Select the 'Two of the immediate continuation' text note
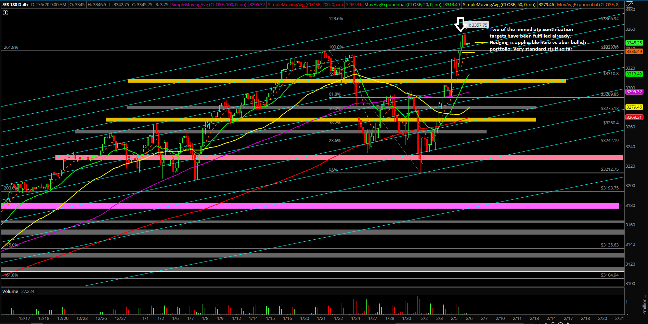The image size is (648, 324). point(537,39)
